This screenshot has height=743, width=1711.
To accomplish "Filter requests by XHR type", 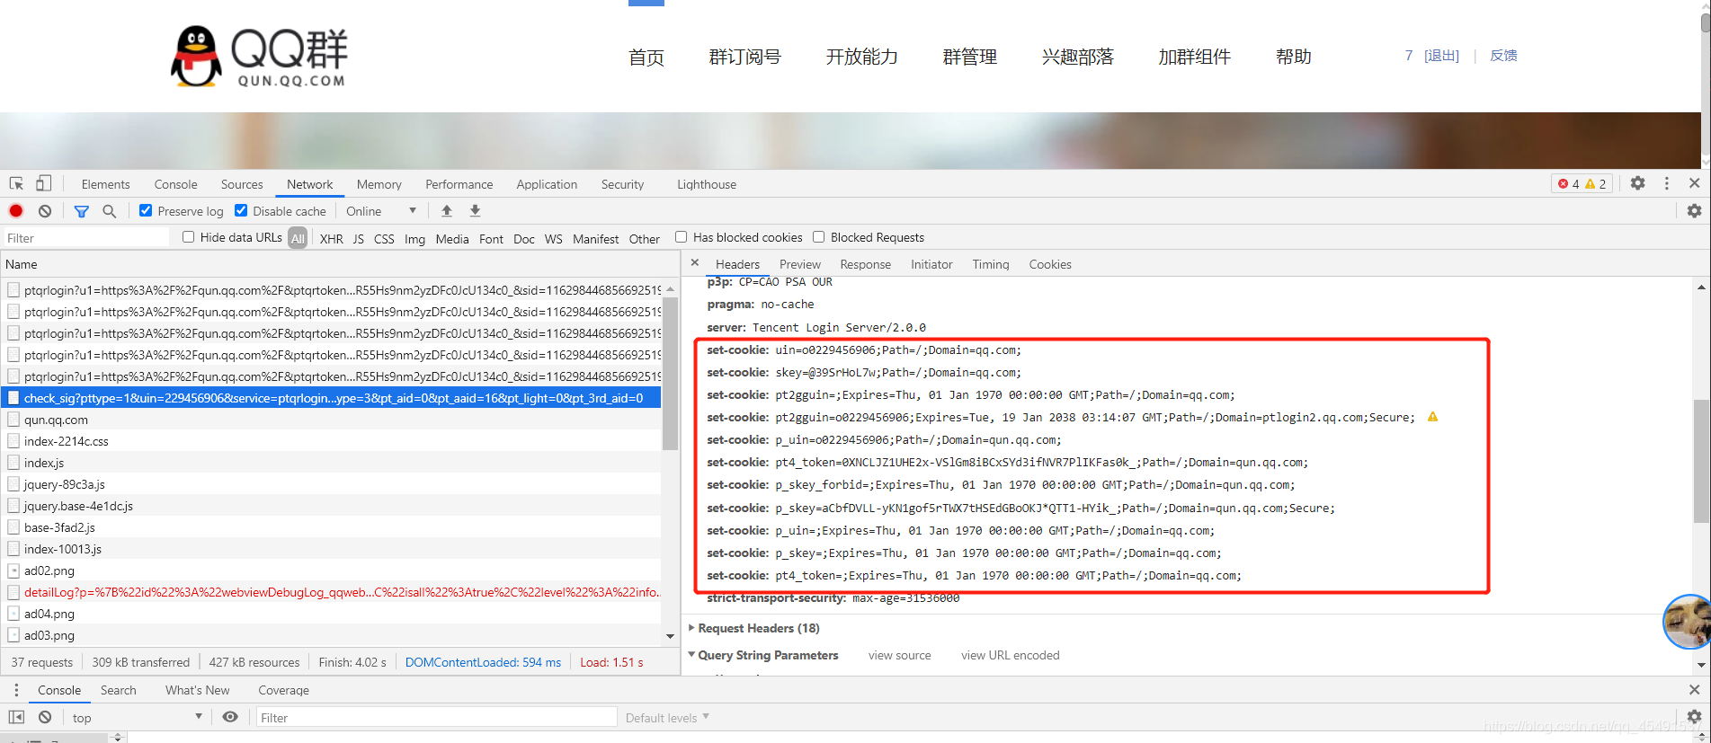I will click(x=332, y=239).
